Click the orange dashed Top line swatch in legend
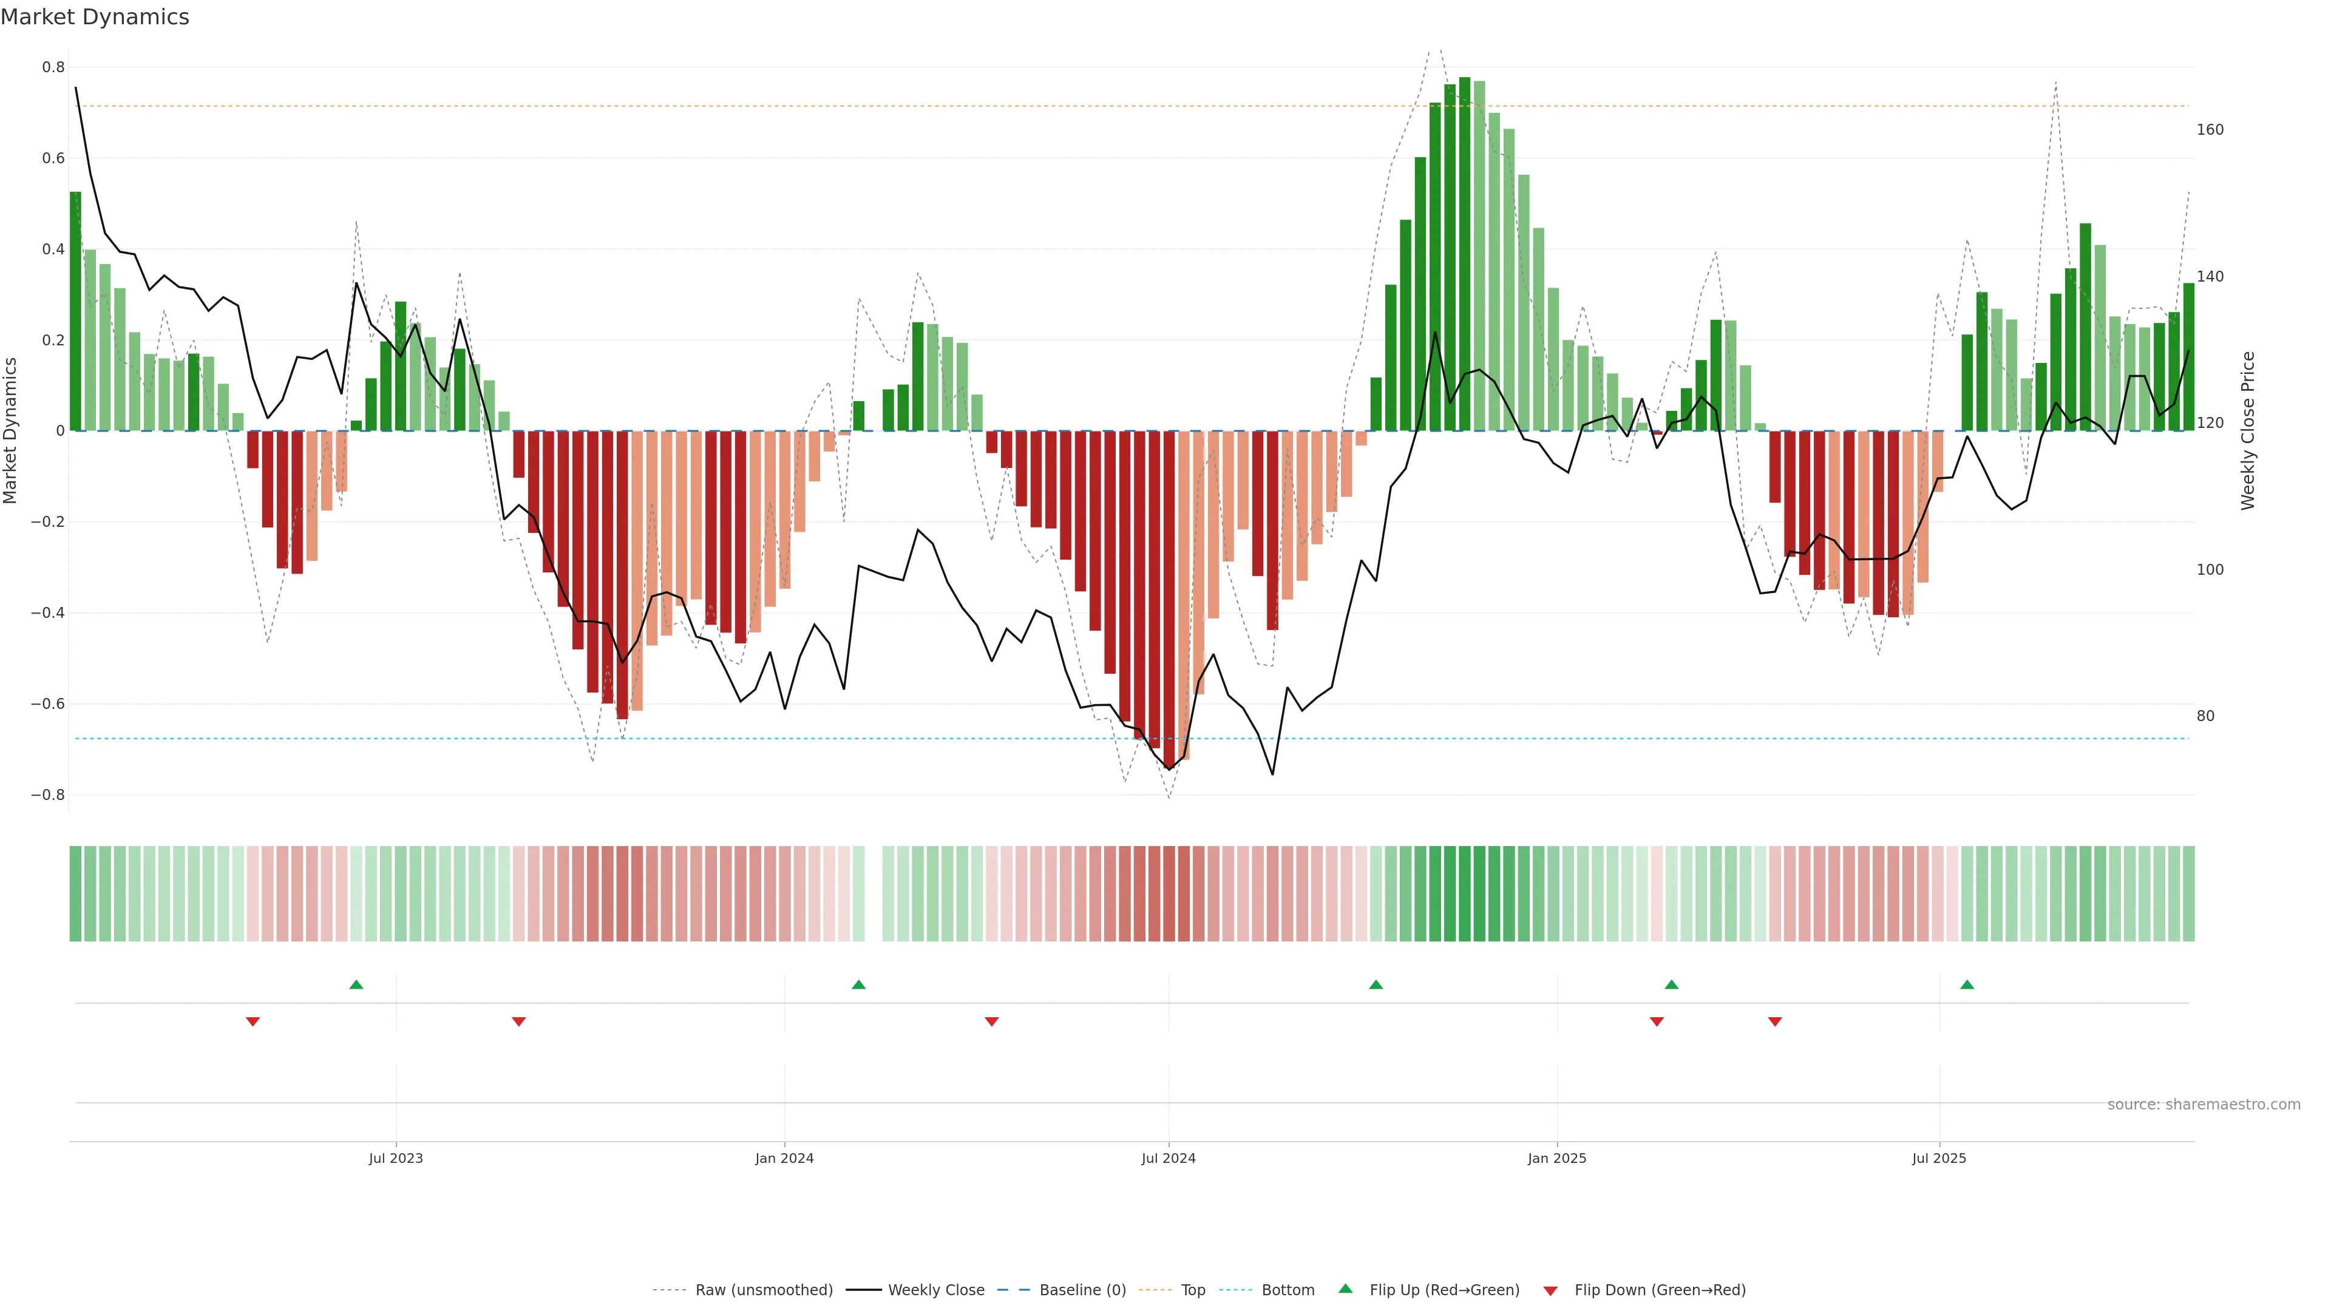 pyautogui.click(x=1155, y=1290)
